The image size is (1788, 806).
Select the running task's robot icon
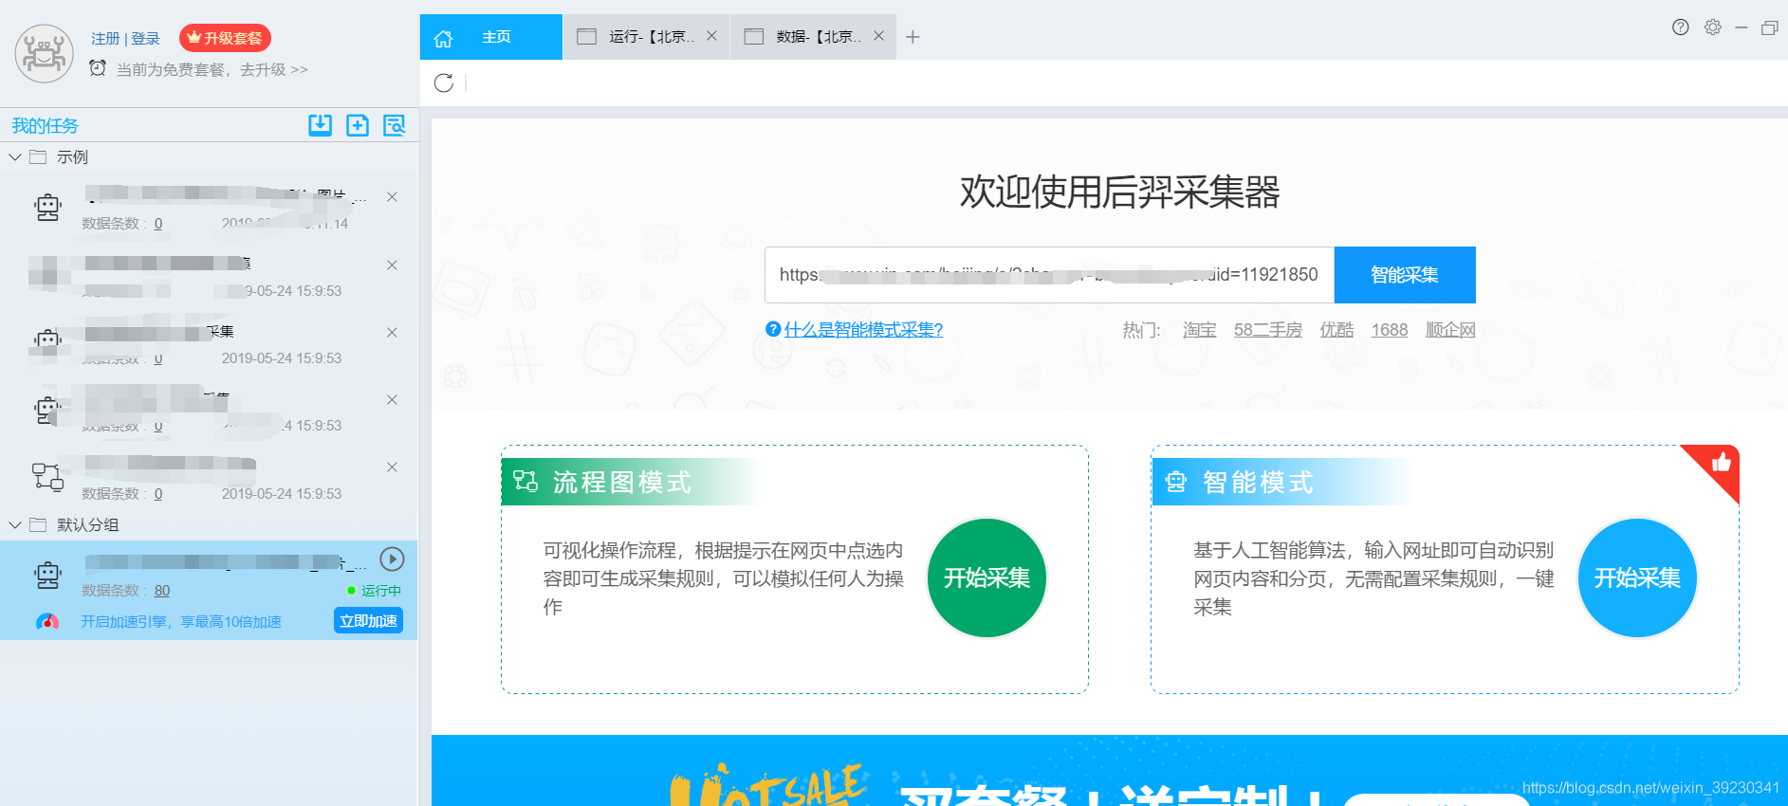point(47,575)
